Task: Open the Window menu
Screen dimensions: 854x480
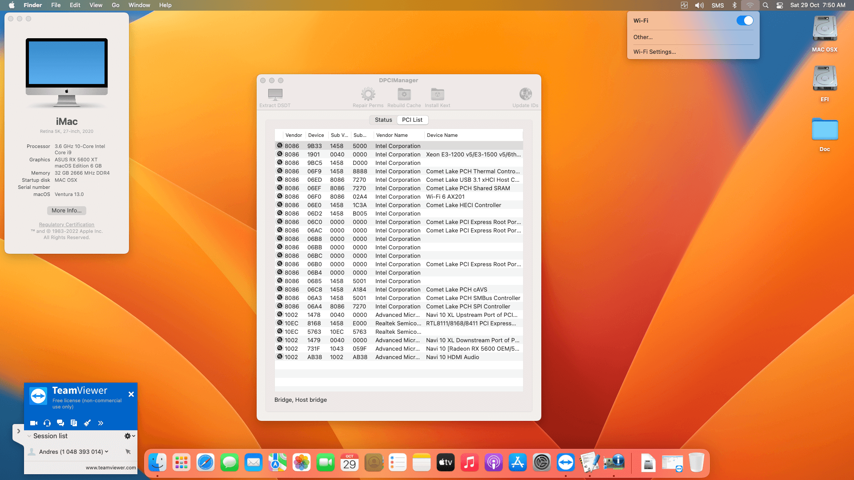Action: click(139, 5)
